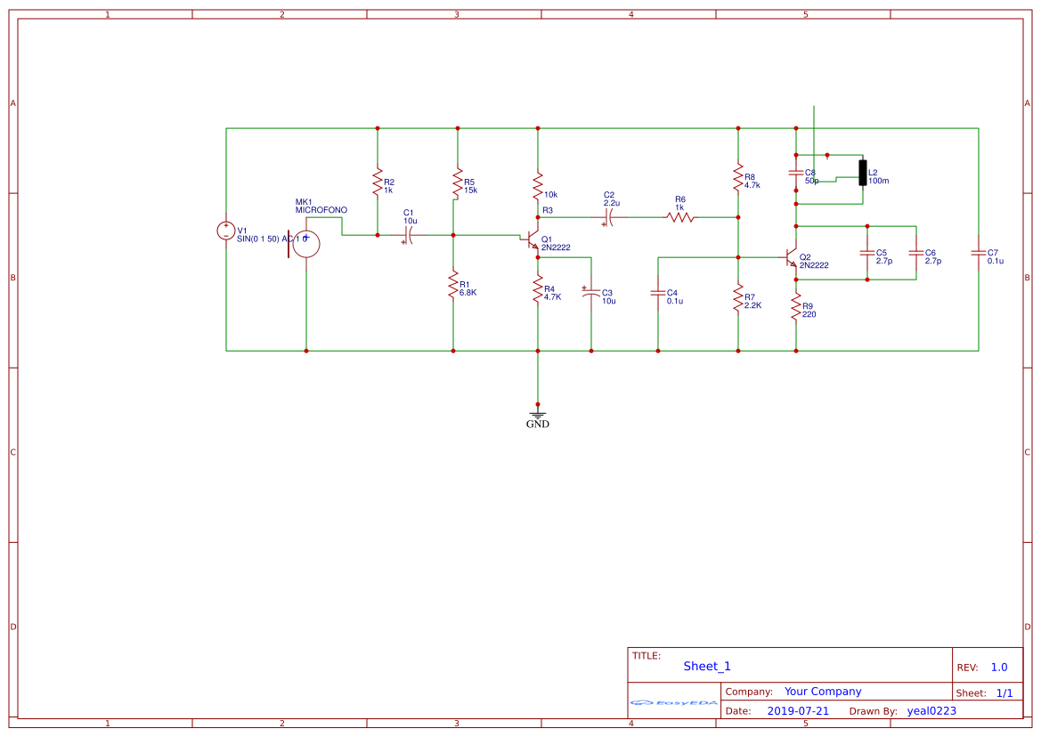Select the 'SIN(0 1 50) AC 1 0' text
The image size is (1041, 737).
[x=272, y=239]
